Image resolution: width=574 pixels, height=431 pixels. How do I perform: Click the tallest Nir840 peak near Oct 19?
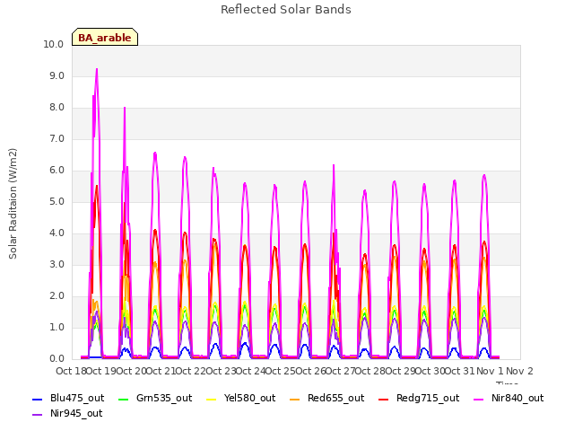click(x=97, y=69)
